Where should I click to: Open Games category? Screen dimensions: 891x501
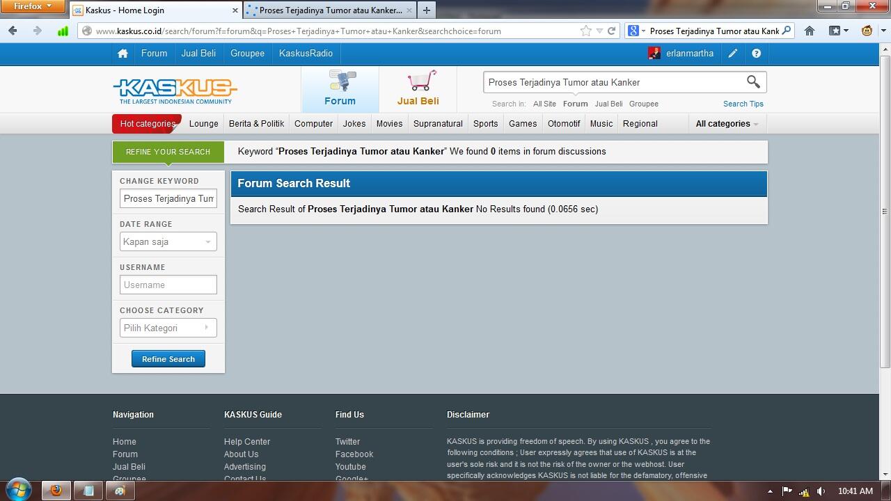523,124
